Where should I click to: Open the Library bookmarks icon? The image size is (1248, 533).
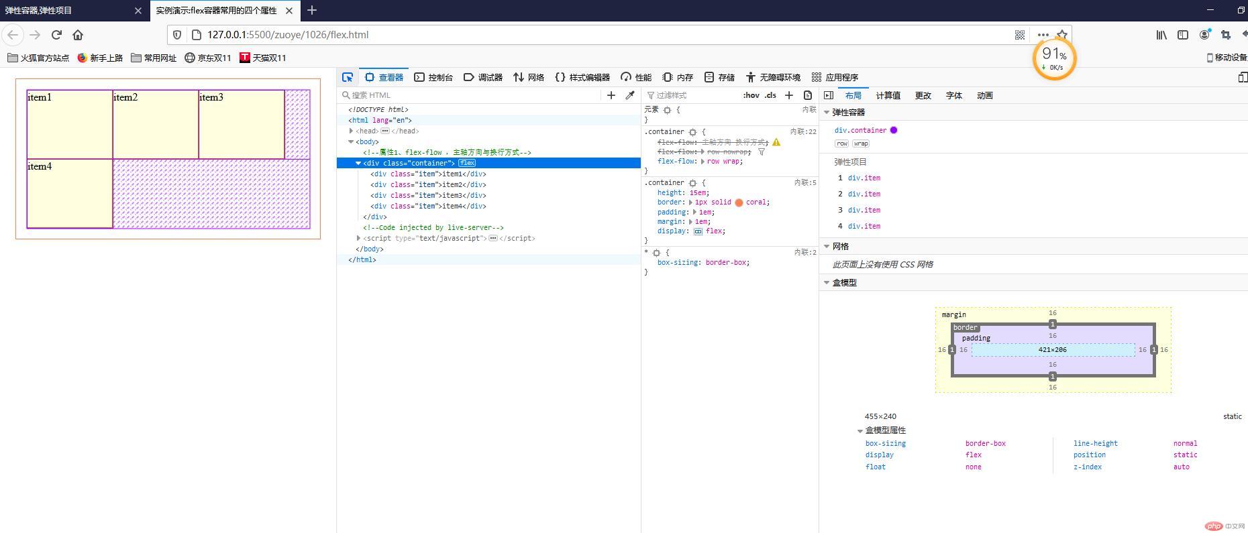coord(1161,35)
